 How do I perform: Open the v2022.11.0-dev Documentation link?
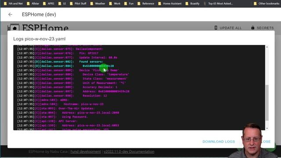tap(129, 151)
